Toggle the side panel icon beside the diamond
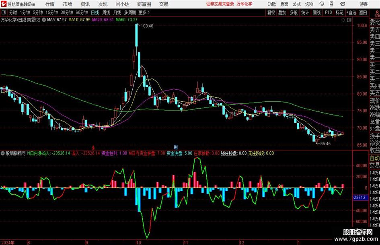Viewport: 380px width, 245px height. coord(349,20)
